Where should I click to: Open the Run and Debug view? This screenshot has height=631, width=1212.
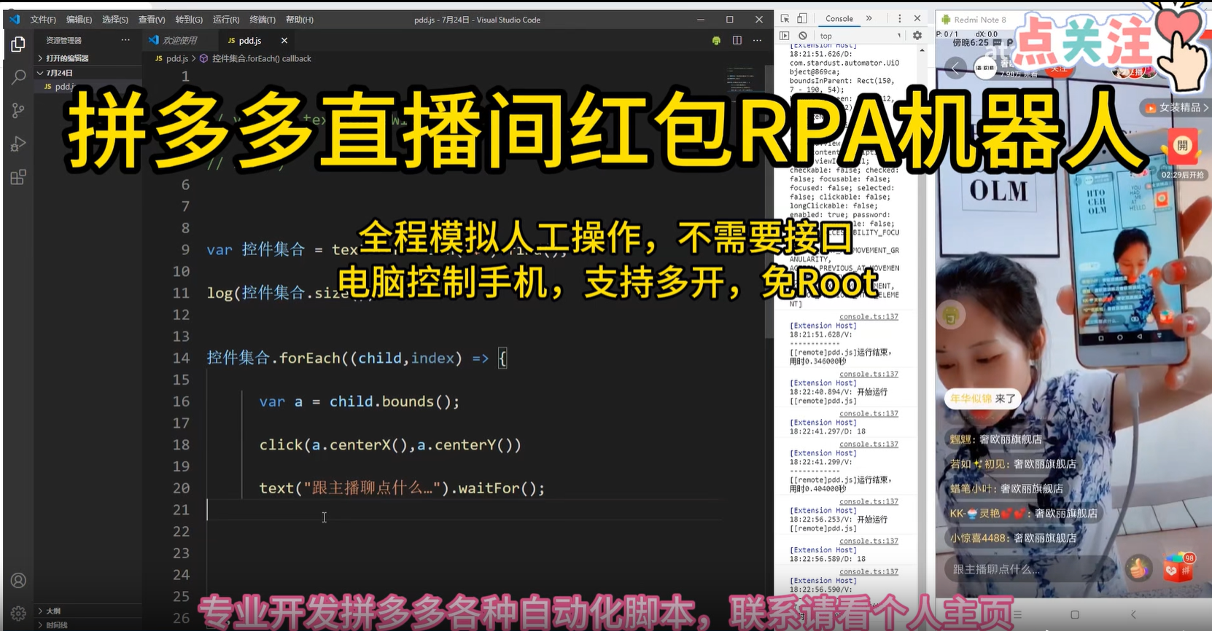[x=18, y=144]
